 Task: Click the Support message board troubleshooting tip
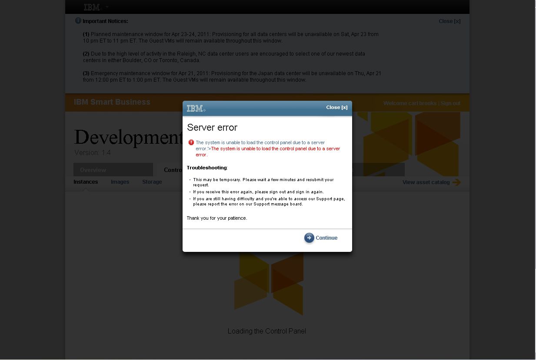269,201
